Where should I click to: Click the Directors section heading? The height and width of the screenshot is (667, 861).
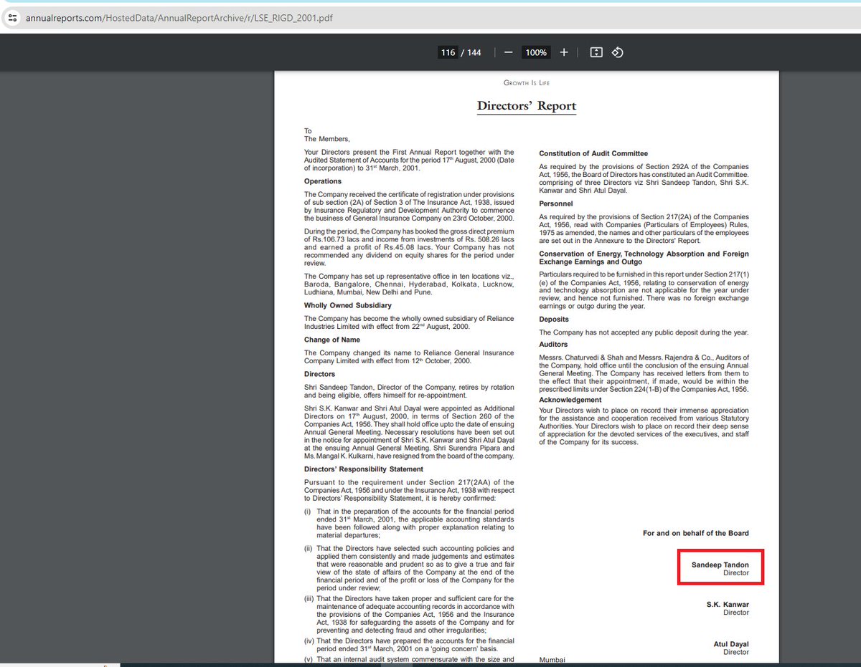[x=319, y=374]
